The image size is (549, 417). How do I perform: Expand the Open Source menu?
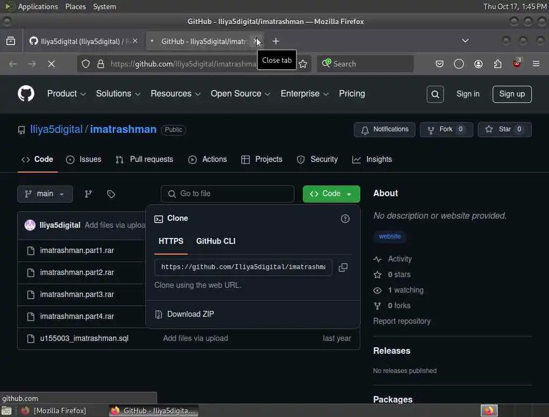pos(240,94)
